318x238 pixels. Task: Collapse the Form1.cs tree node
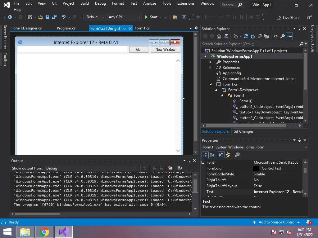point(211,84)
